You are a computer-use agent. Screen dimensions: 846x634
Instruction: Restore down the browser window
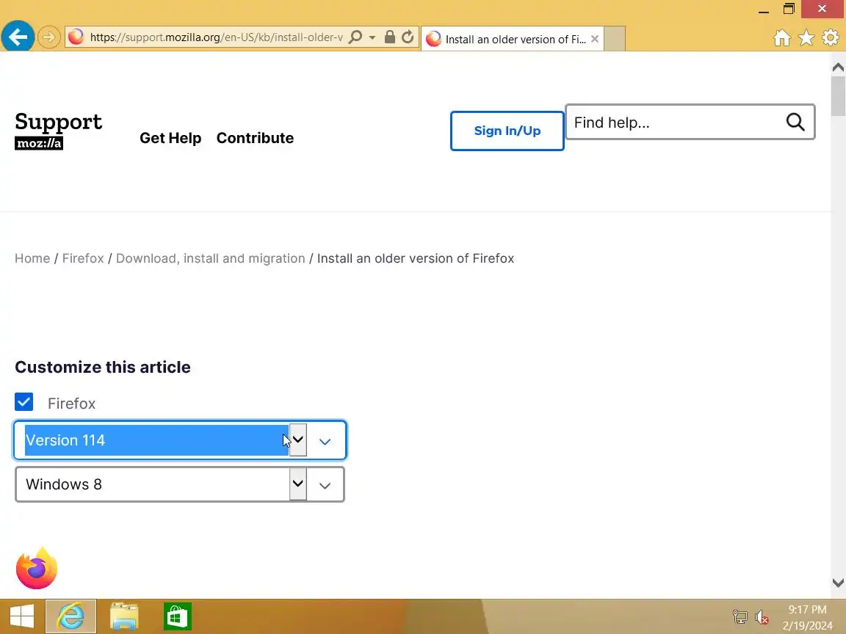(789, 9)
